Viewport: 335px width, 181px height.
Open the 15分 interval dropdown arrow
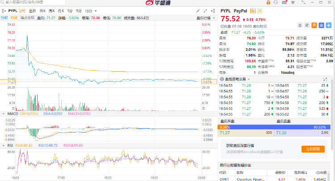(x=96, y=11)
